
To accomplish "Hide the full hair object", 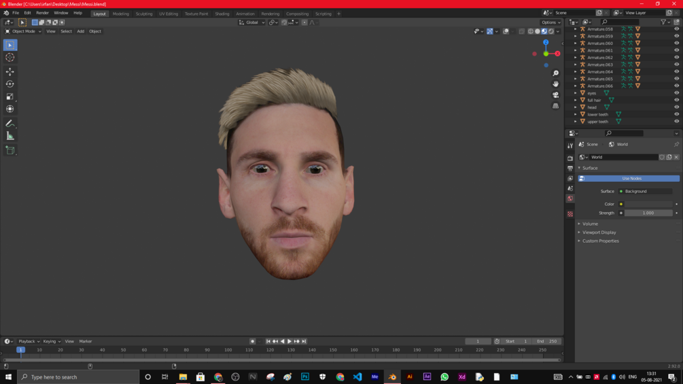I will (x=676, y=100).
